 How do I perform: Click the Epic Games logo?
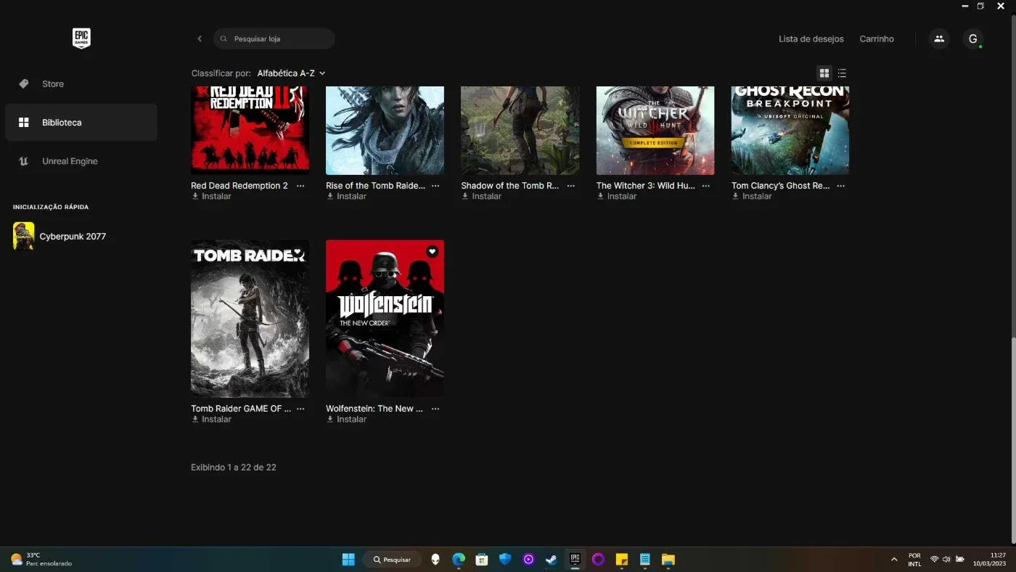pyautogui.click(x=81, y=38)
